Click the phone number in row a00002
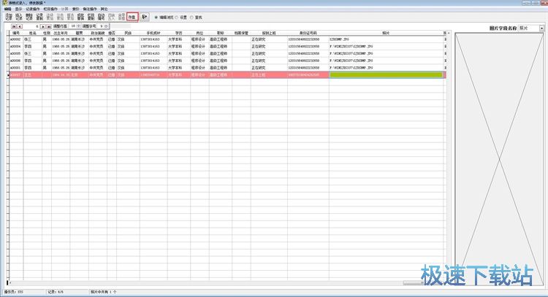 [150, 39]
